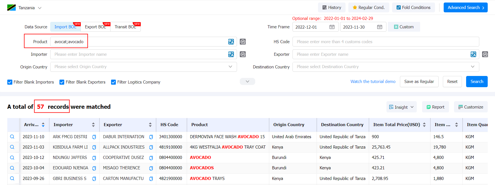Screen dimensions: 495x185
Task: Click the translate icon in Exporter field
Action: [473, 54]
